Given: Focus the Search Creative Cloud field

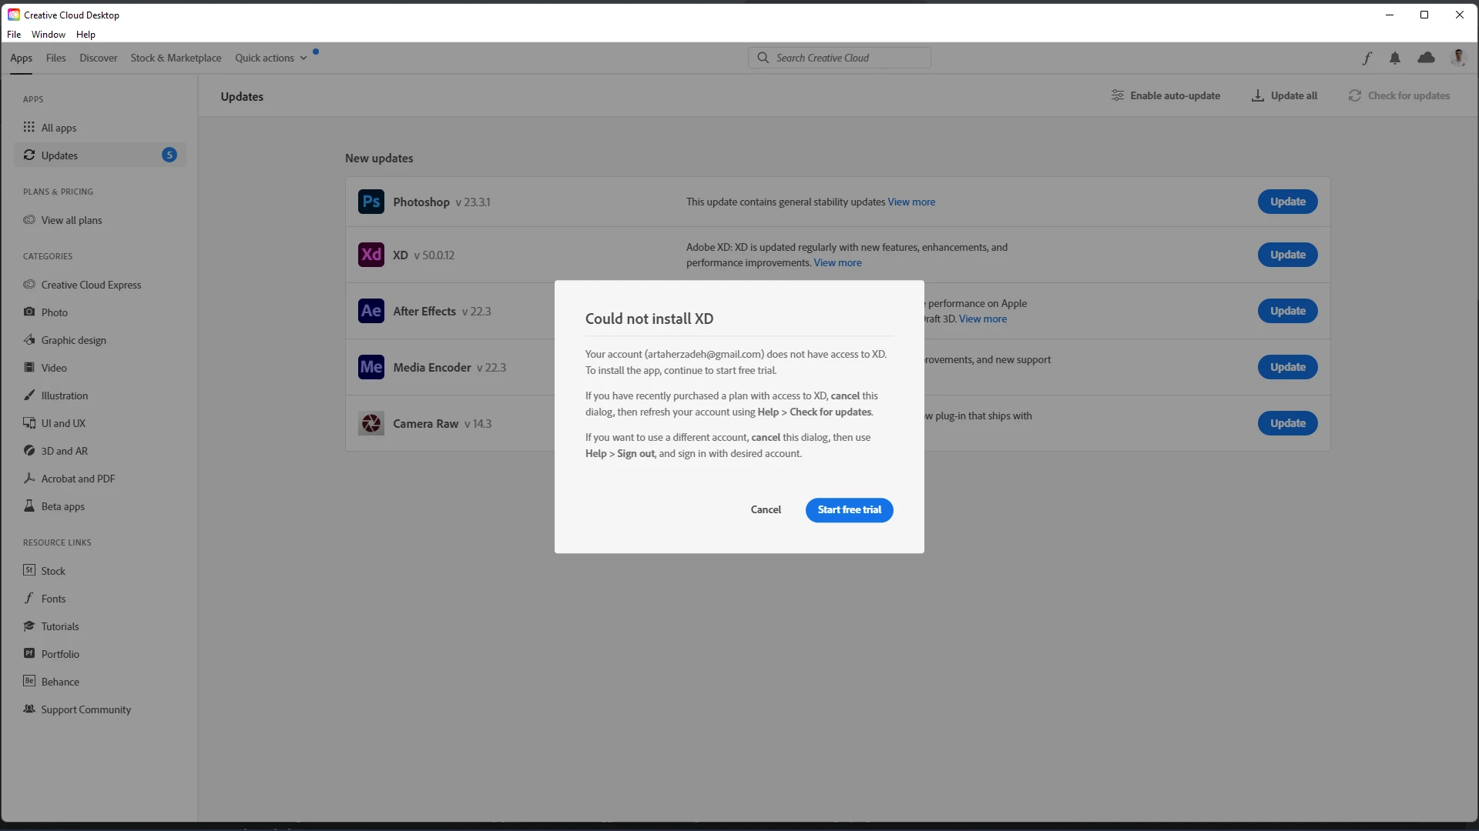Looking at the screenshot, I should coord(847,58).
